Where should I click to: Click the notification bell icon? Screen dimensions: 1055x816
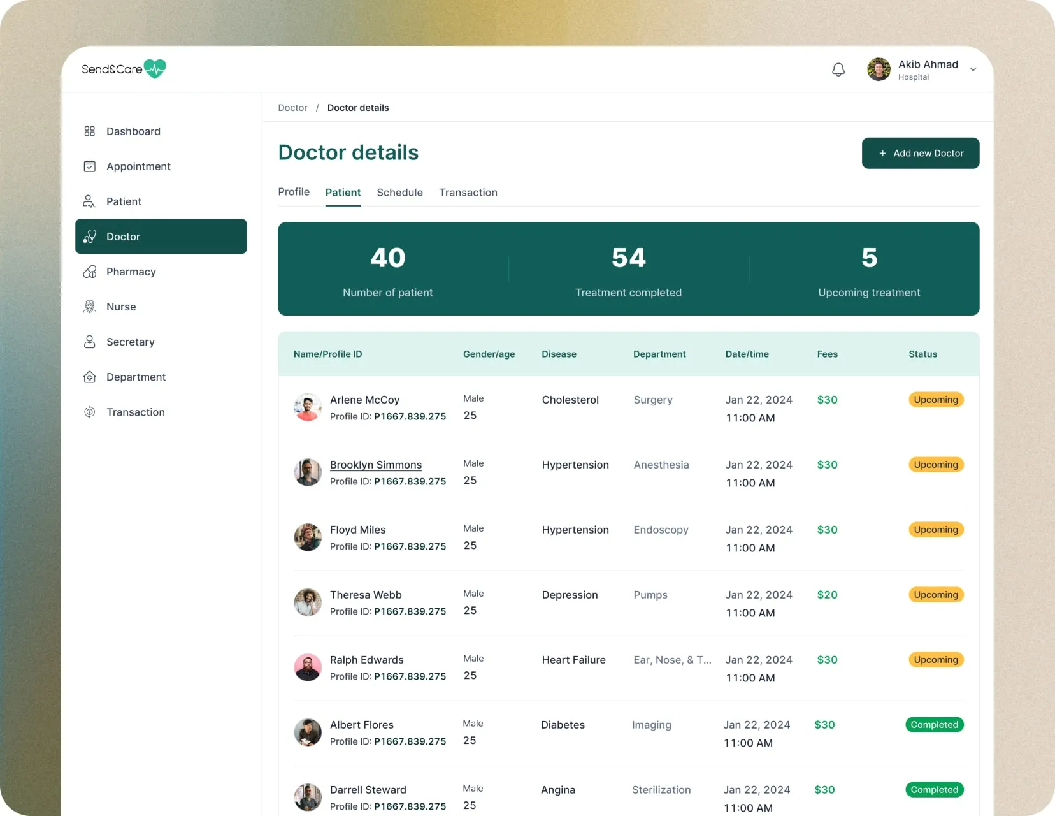[838, 69]
